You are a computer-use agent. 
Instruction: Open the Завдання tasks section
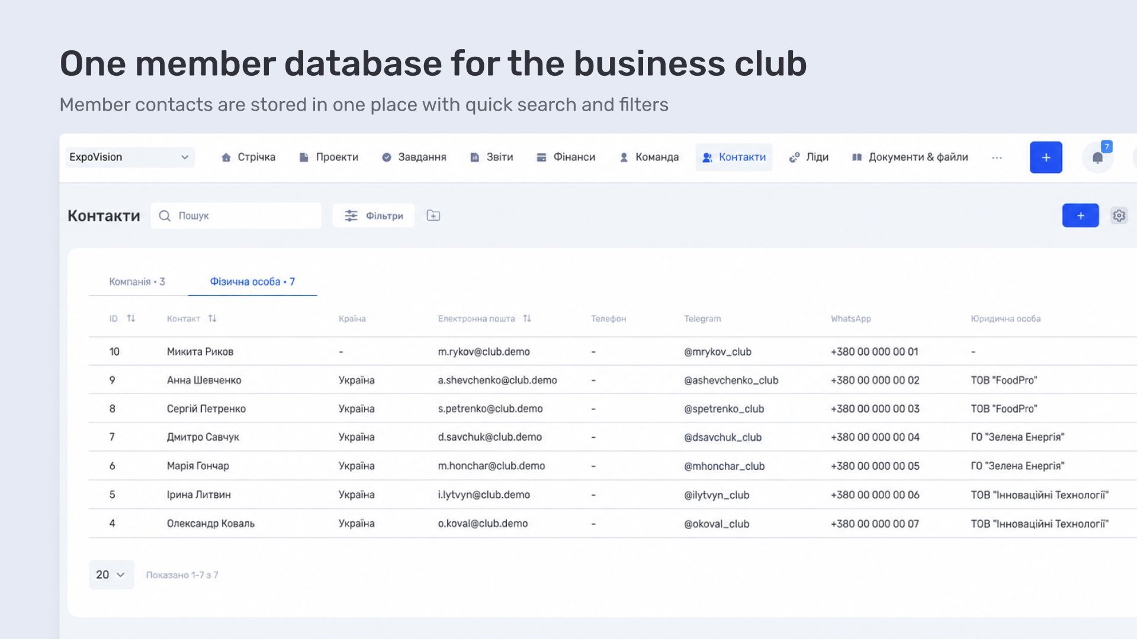coord(414,157)
